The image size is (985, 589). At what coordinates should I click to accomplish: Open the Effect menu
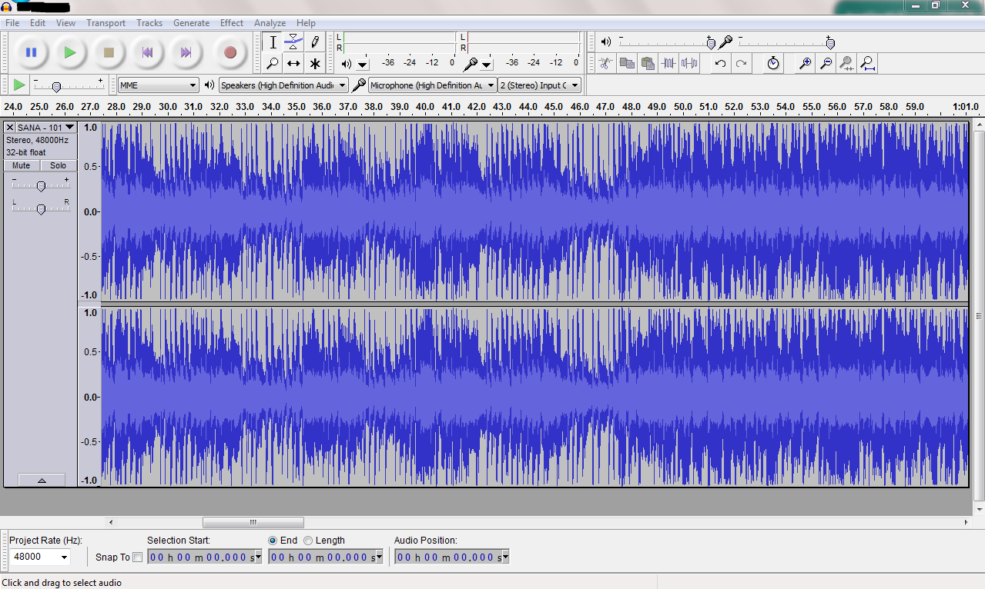(231, 22)
